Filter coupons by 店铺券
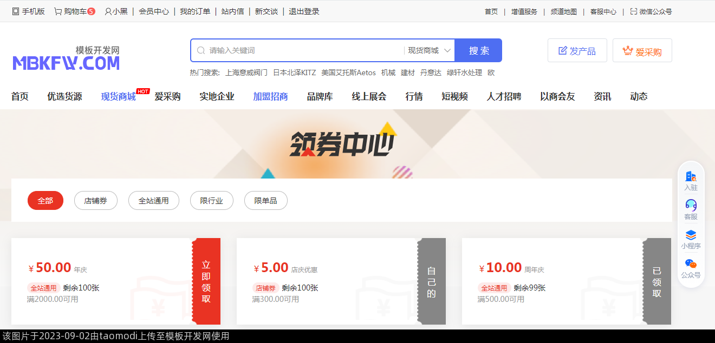 (x=95, y=201)
